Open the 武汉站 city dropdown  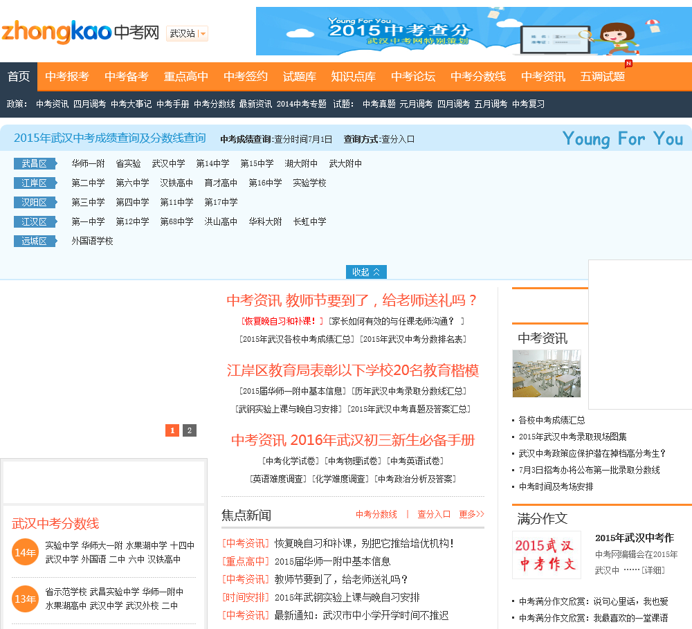tap(187, 33)
